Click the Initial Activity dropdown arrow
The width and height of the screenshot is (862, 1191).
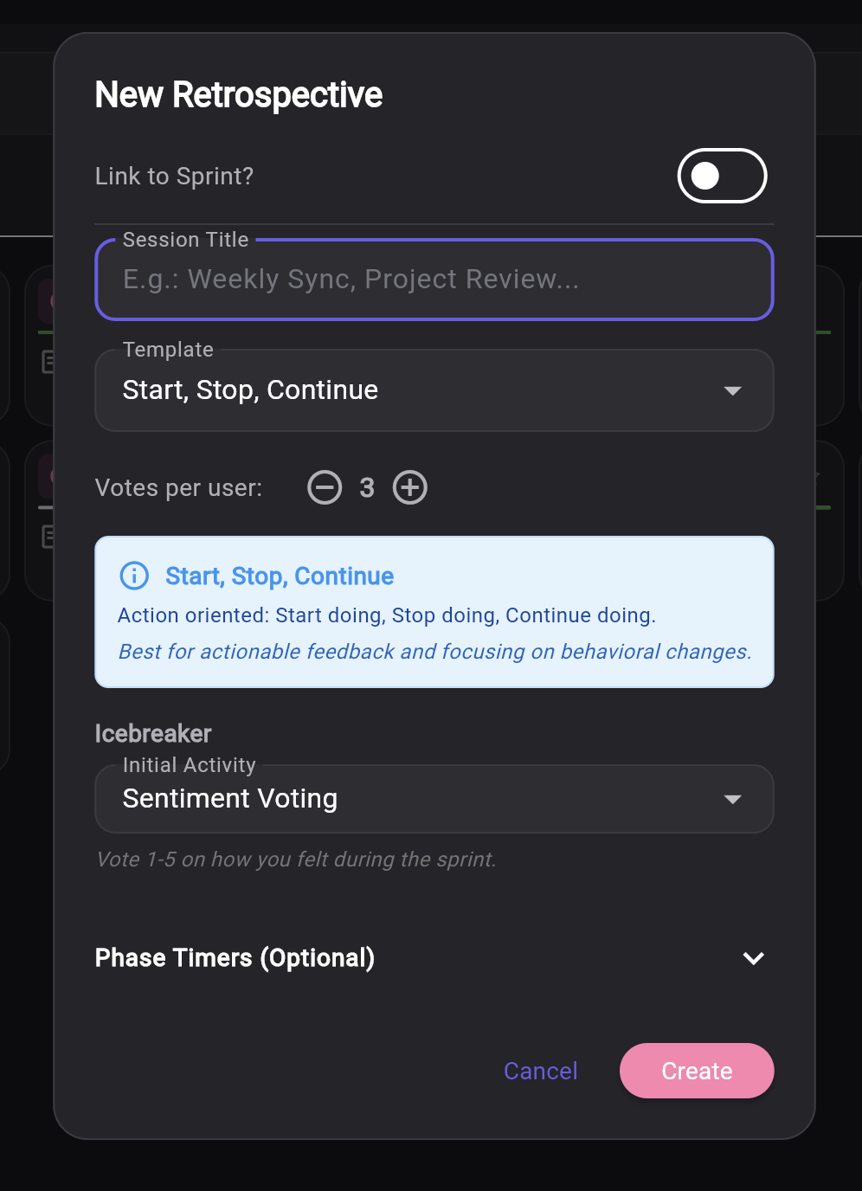coord(733,799)
